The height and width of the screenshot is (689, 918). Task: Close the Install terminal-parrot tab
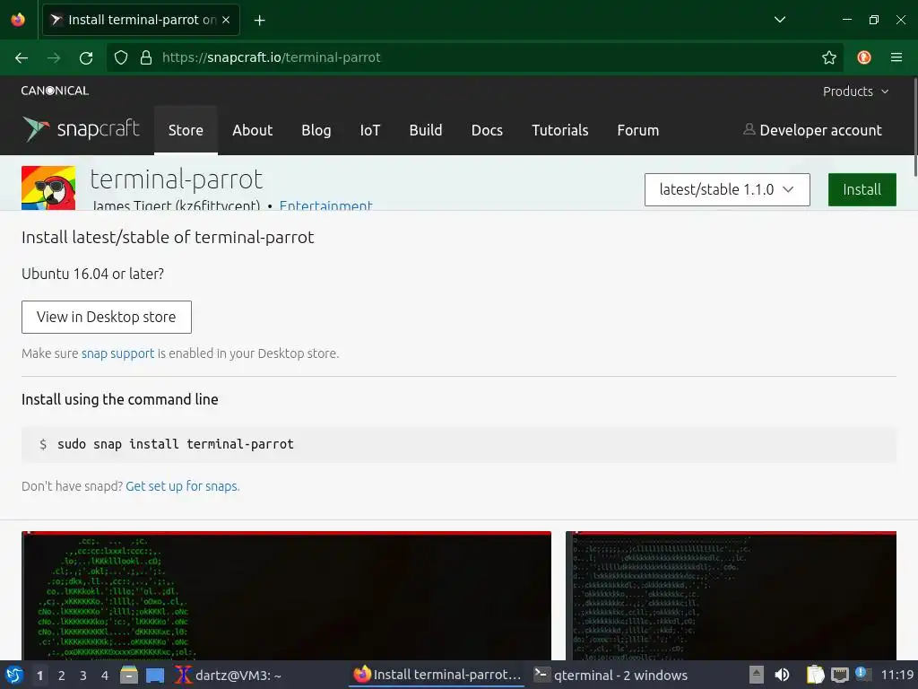click(225, 20)
